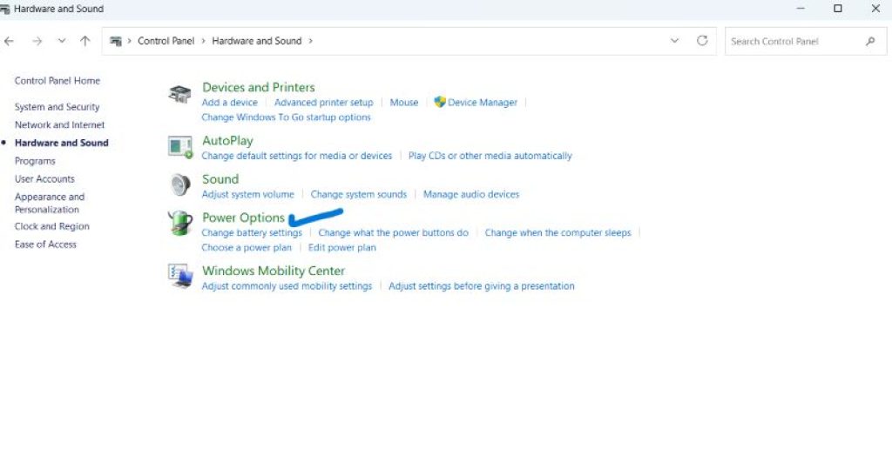
Task: Click Adjust settings before giving a presentation
Action: [x=481, y=286]
